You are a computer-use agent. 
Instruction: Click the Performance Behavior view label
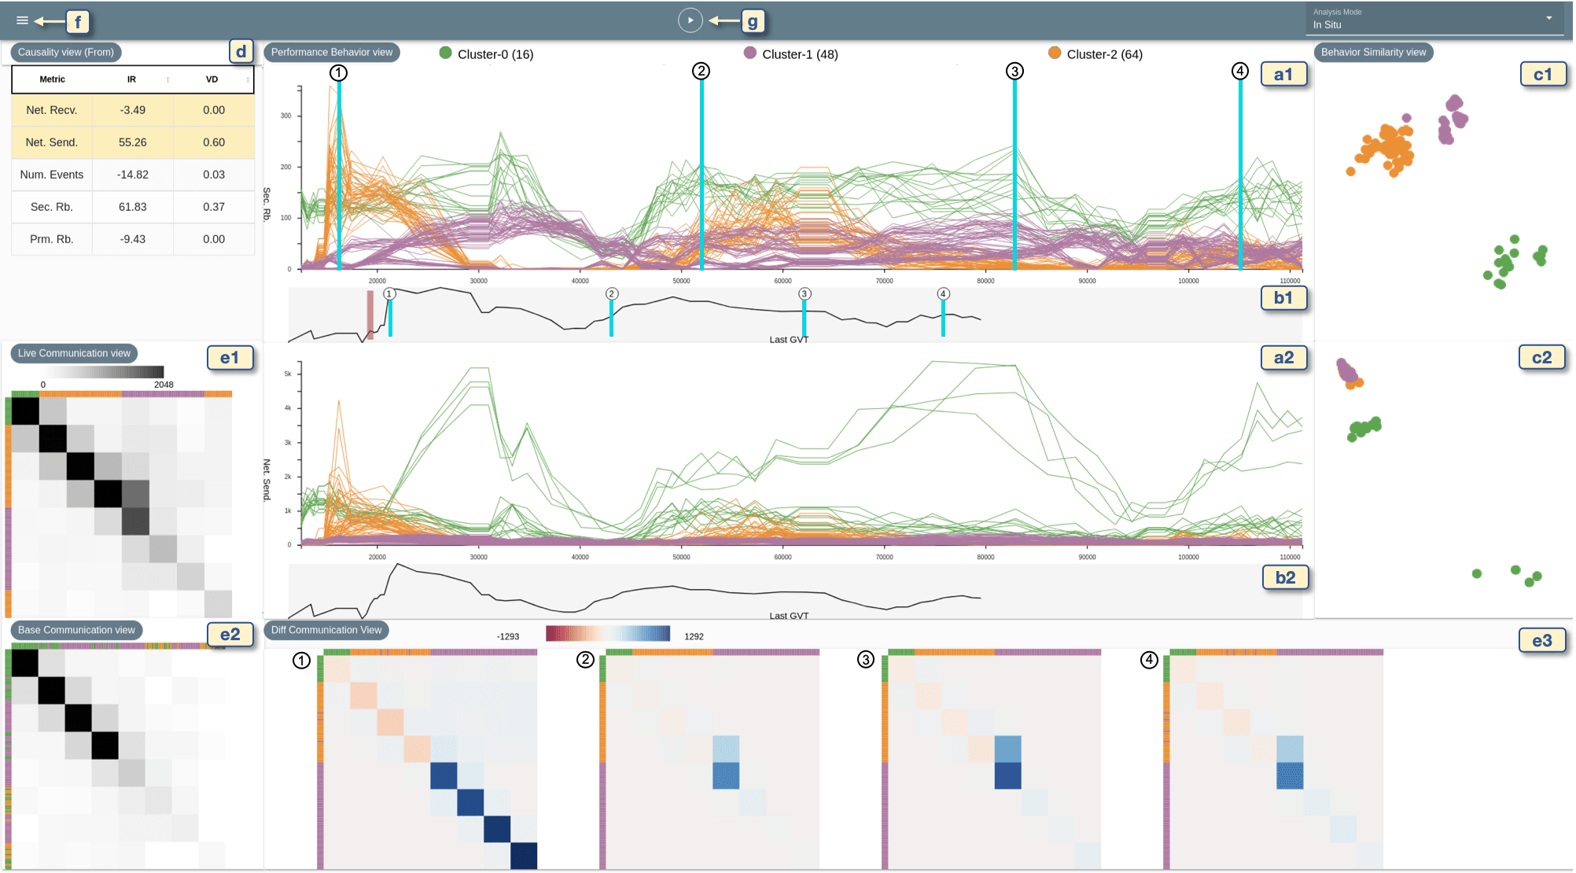pyautogui.click(x=331, y=53)
